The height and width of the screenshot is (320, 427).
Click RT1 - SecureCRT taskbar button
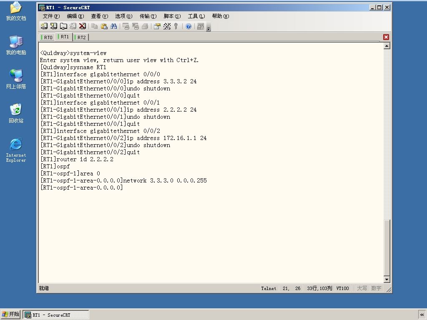click(x=56, y=315)
